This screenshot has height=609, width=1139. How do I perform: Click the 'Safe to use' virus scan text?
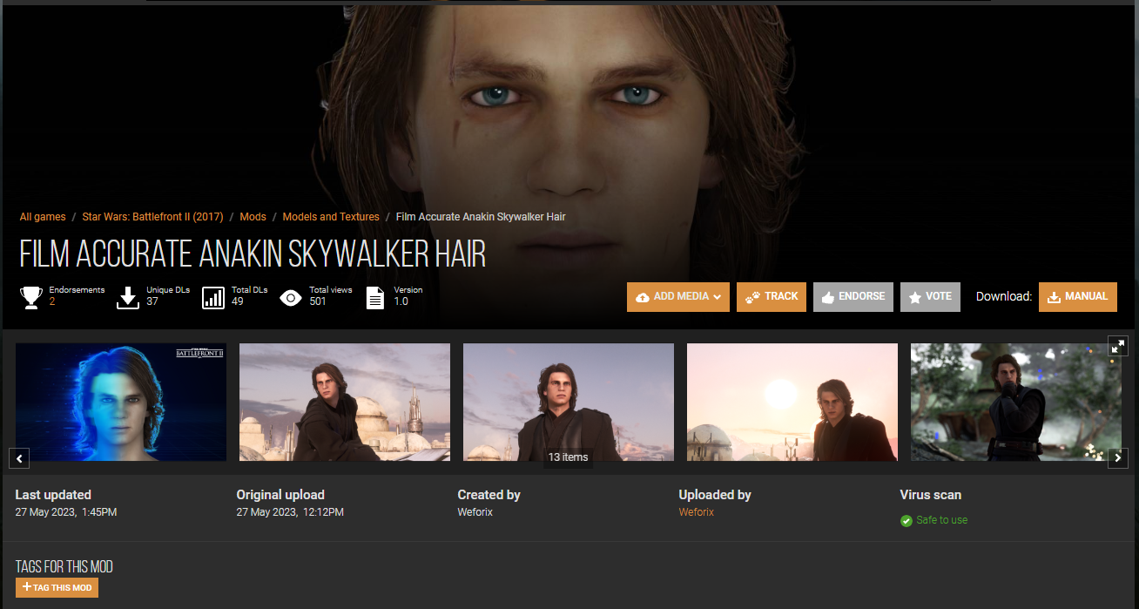point(942,520)
